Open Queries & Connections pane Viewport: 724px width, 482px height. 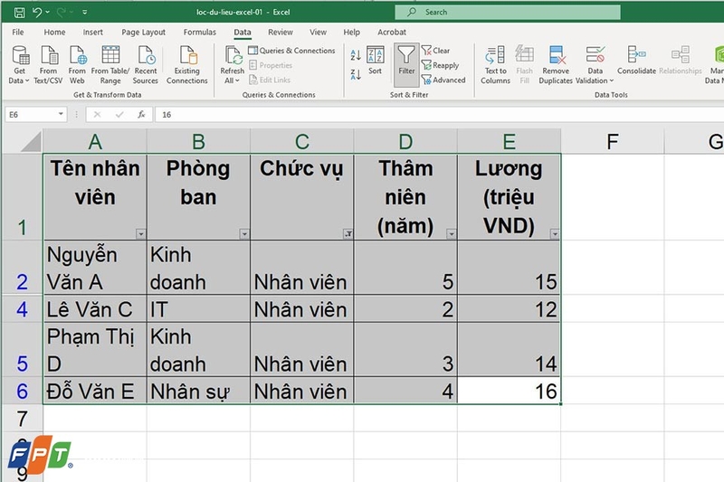(291, 51)
